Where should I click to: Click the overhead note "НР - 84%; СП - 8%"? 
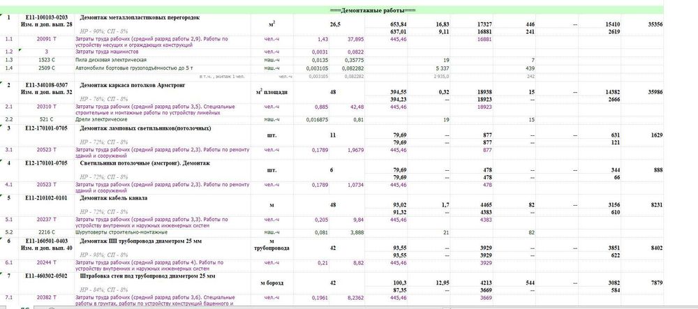104,290
